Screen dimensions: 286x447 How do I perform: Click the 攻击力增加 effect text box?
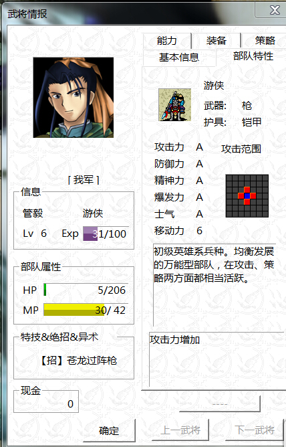[217, 359]
